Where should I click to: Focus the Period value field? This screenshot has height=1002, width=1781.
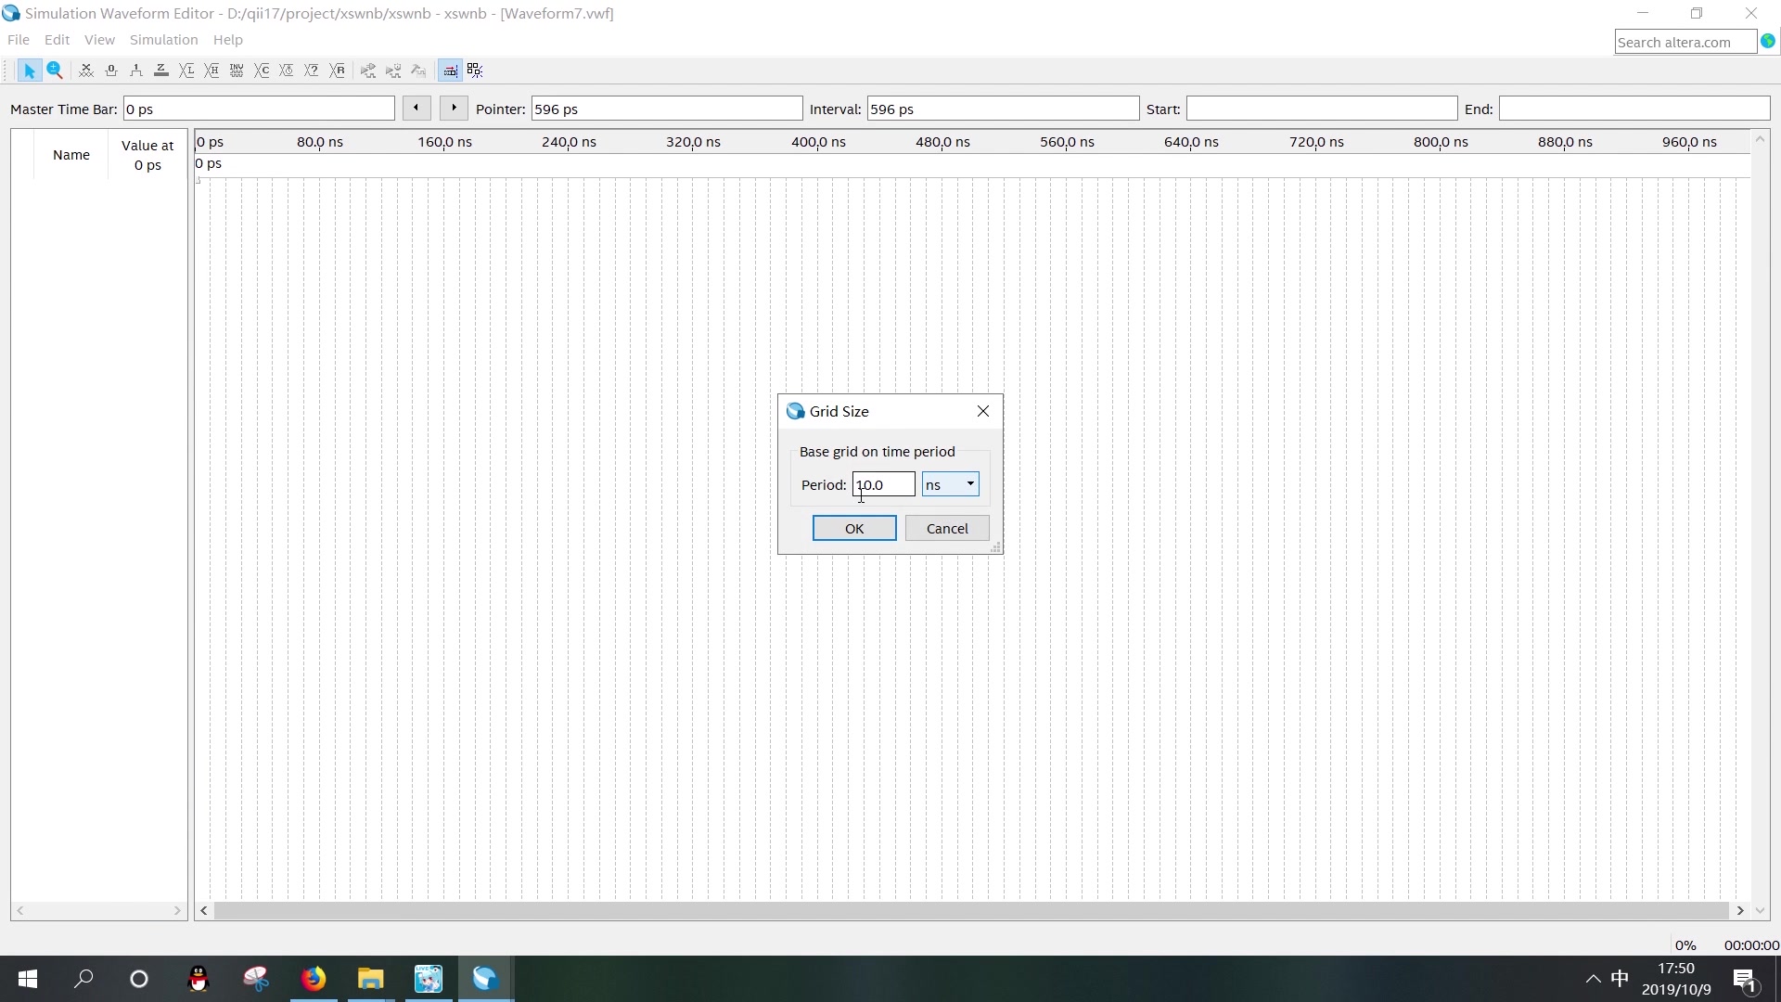click(884, 484)
